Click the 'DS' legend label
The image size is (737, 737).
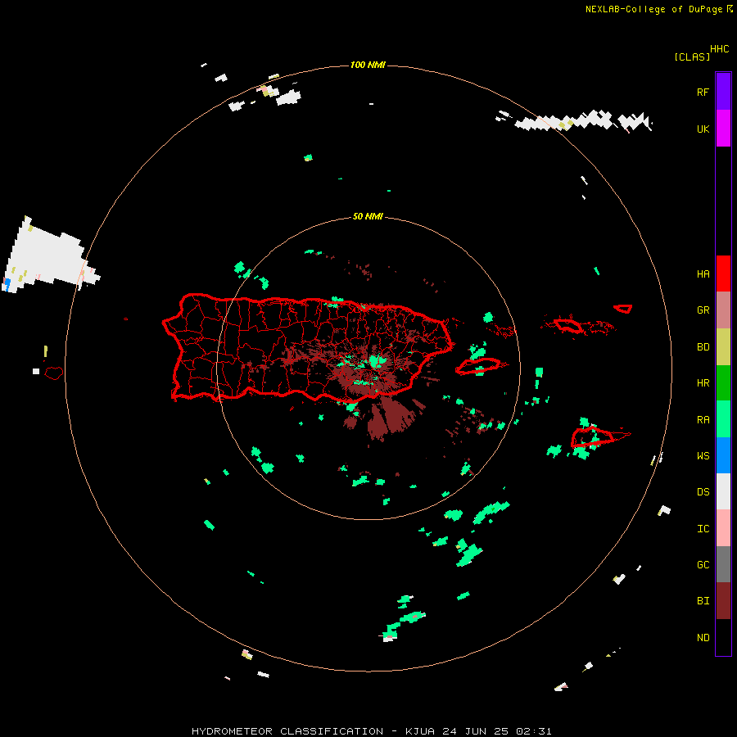click(703, 491)
